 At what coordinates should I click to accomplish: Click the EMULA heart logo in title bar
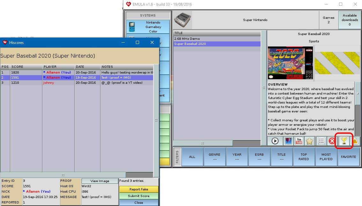tap(128, 4)
